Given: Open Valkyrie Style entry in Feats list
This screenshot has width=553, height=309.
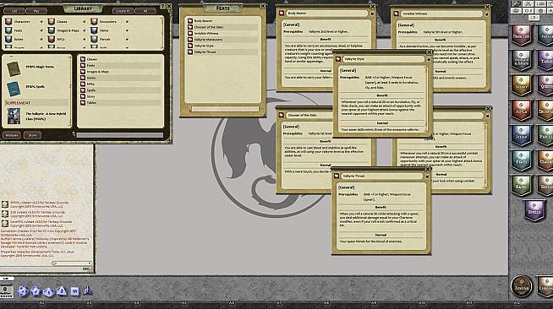Looking at the screenshot, I should pyautogui.click(x=204, y=46).
